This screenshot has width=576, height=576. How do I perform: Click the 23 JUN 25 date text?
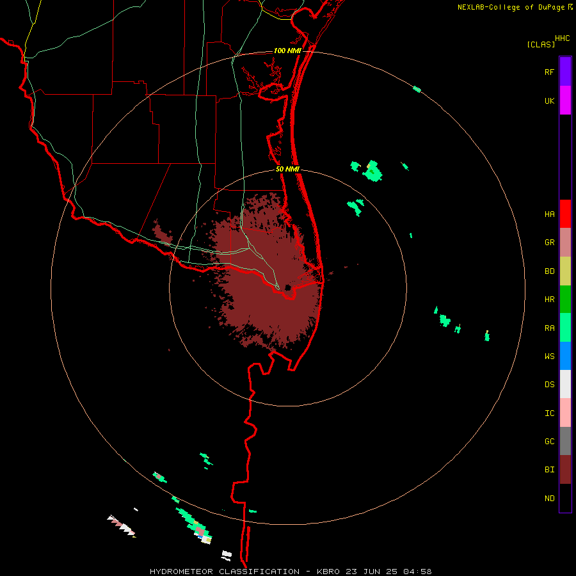pos(371,572)
